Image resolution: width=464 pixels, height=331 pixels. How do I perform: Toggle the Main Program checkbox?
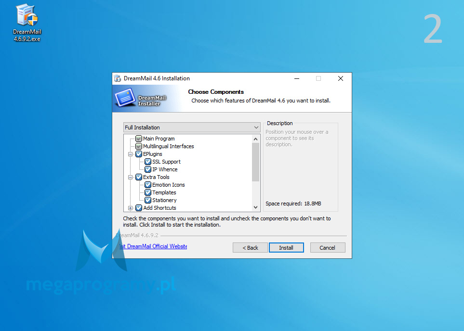[139, 139]
